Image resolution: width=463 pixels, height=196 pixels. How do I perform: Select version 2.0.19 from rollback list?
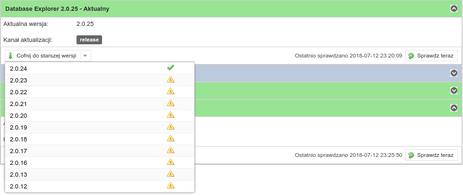point(100,127)
